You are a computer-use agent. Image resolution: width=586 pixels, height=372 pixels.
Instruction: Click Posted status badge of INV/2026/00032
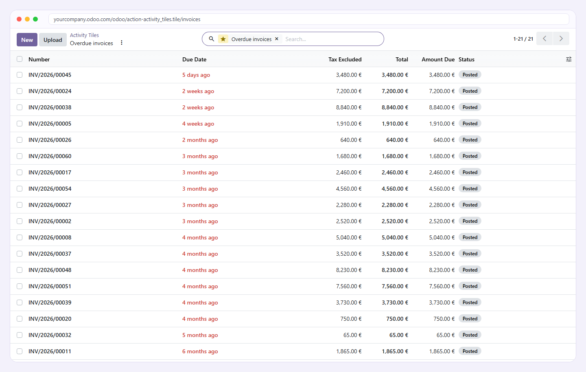pyautogui.click(x=470, y=335)
